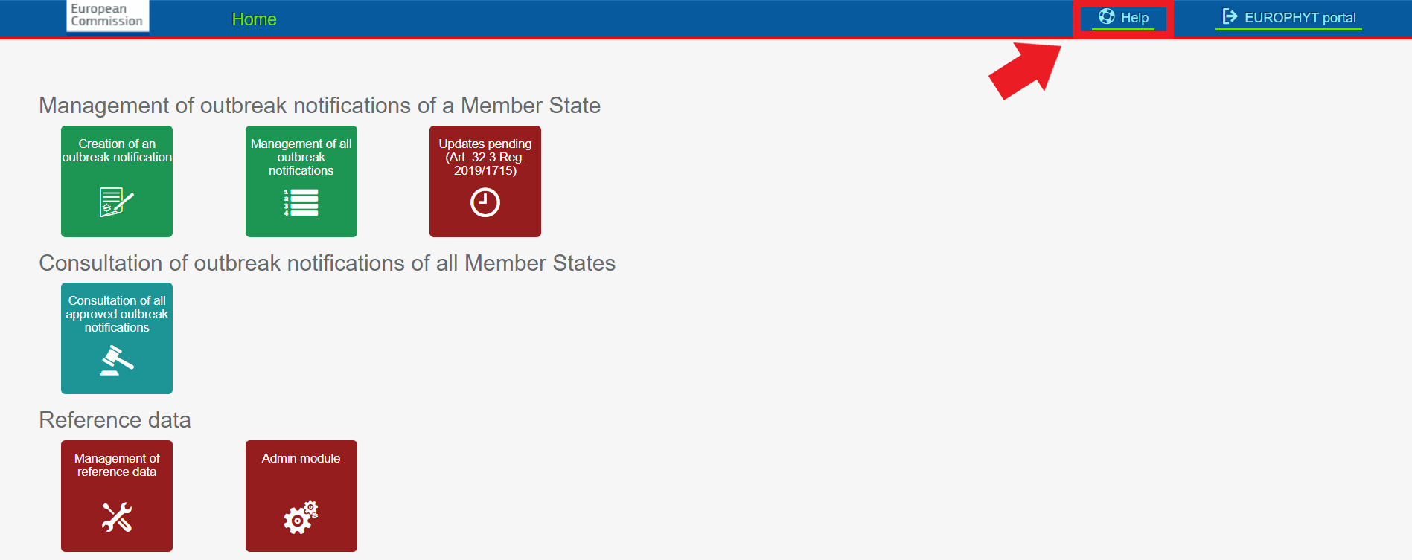Click the European Commission logo
Screen dimensions: 1412x560
click(108, 16)
